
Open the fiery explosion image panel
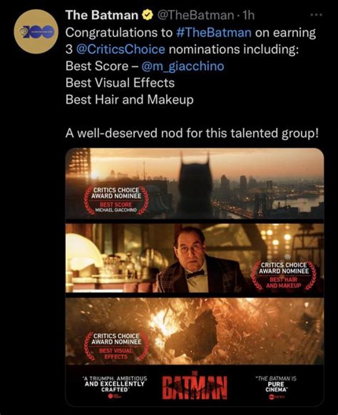tap(194, 331)
